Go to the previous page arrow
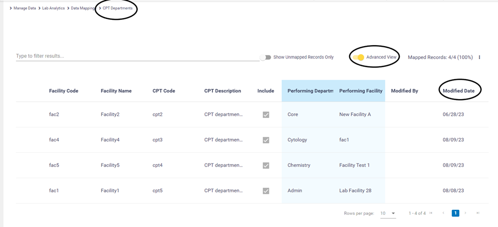Screen dimensions: 498x227 click(x=443, y=213)
